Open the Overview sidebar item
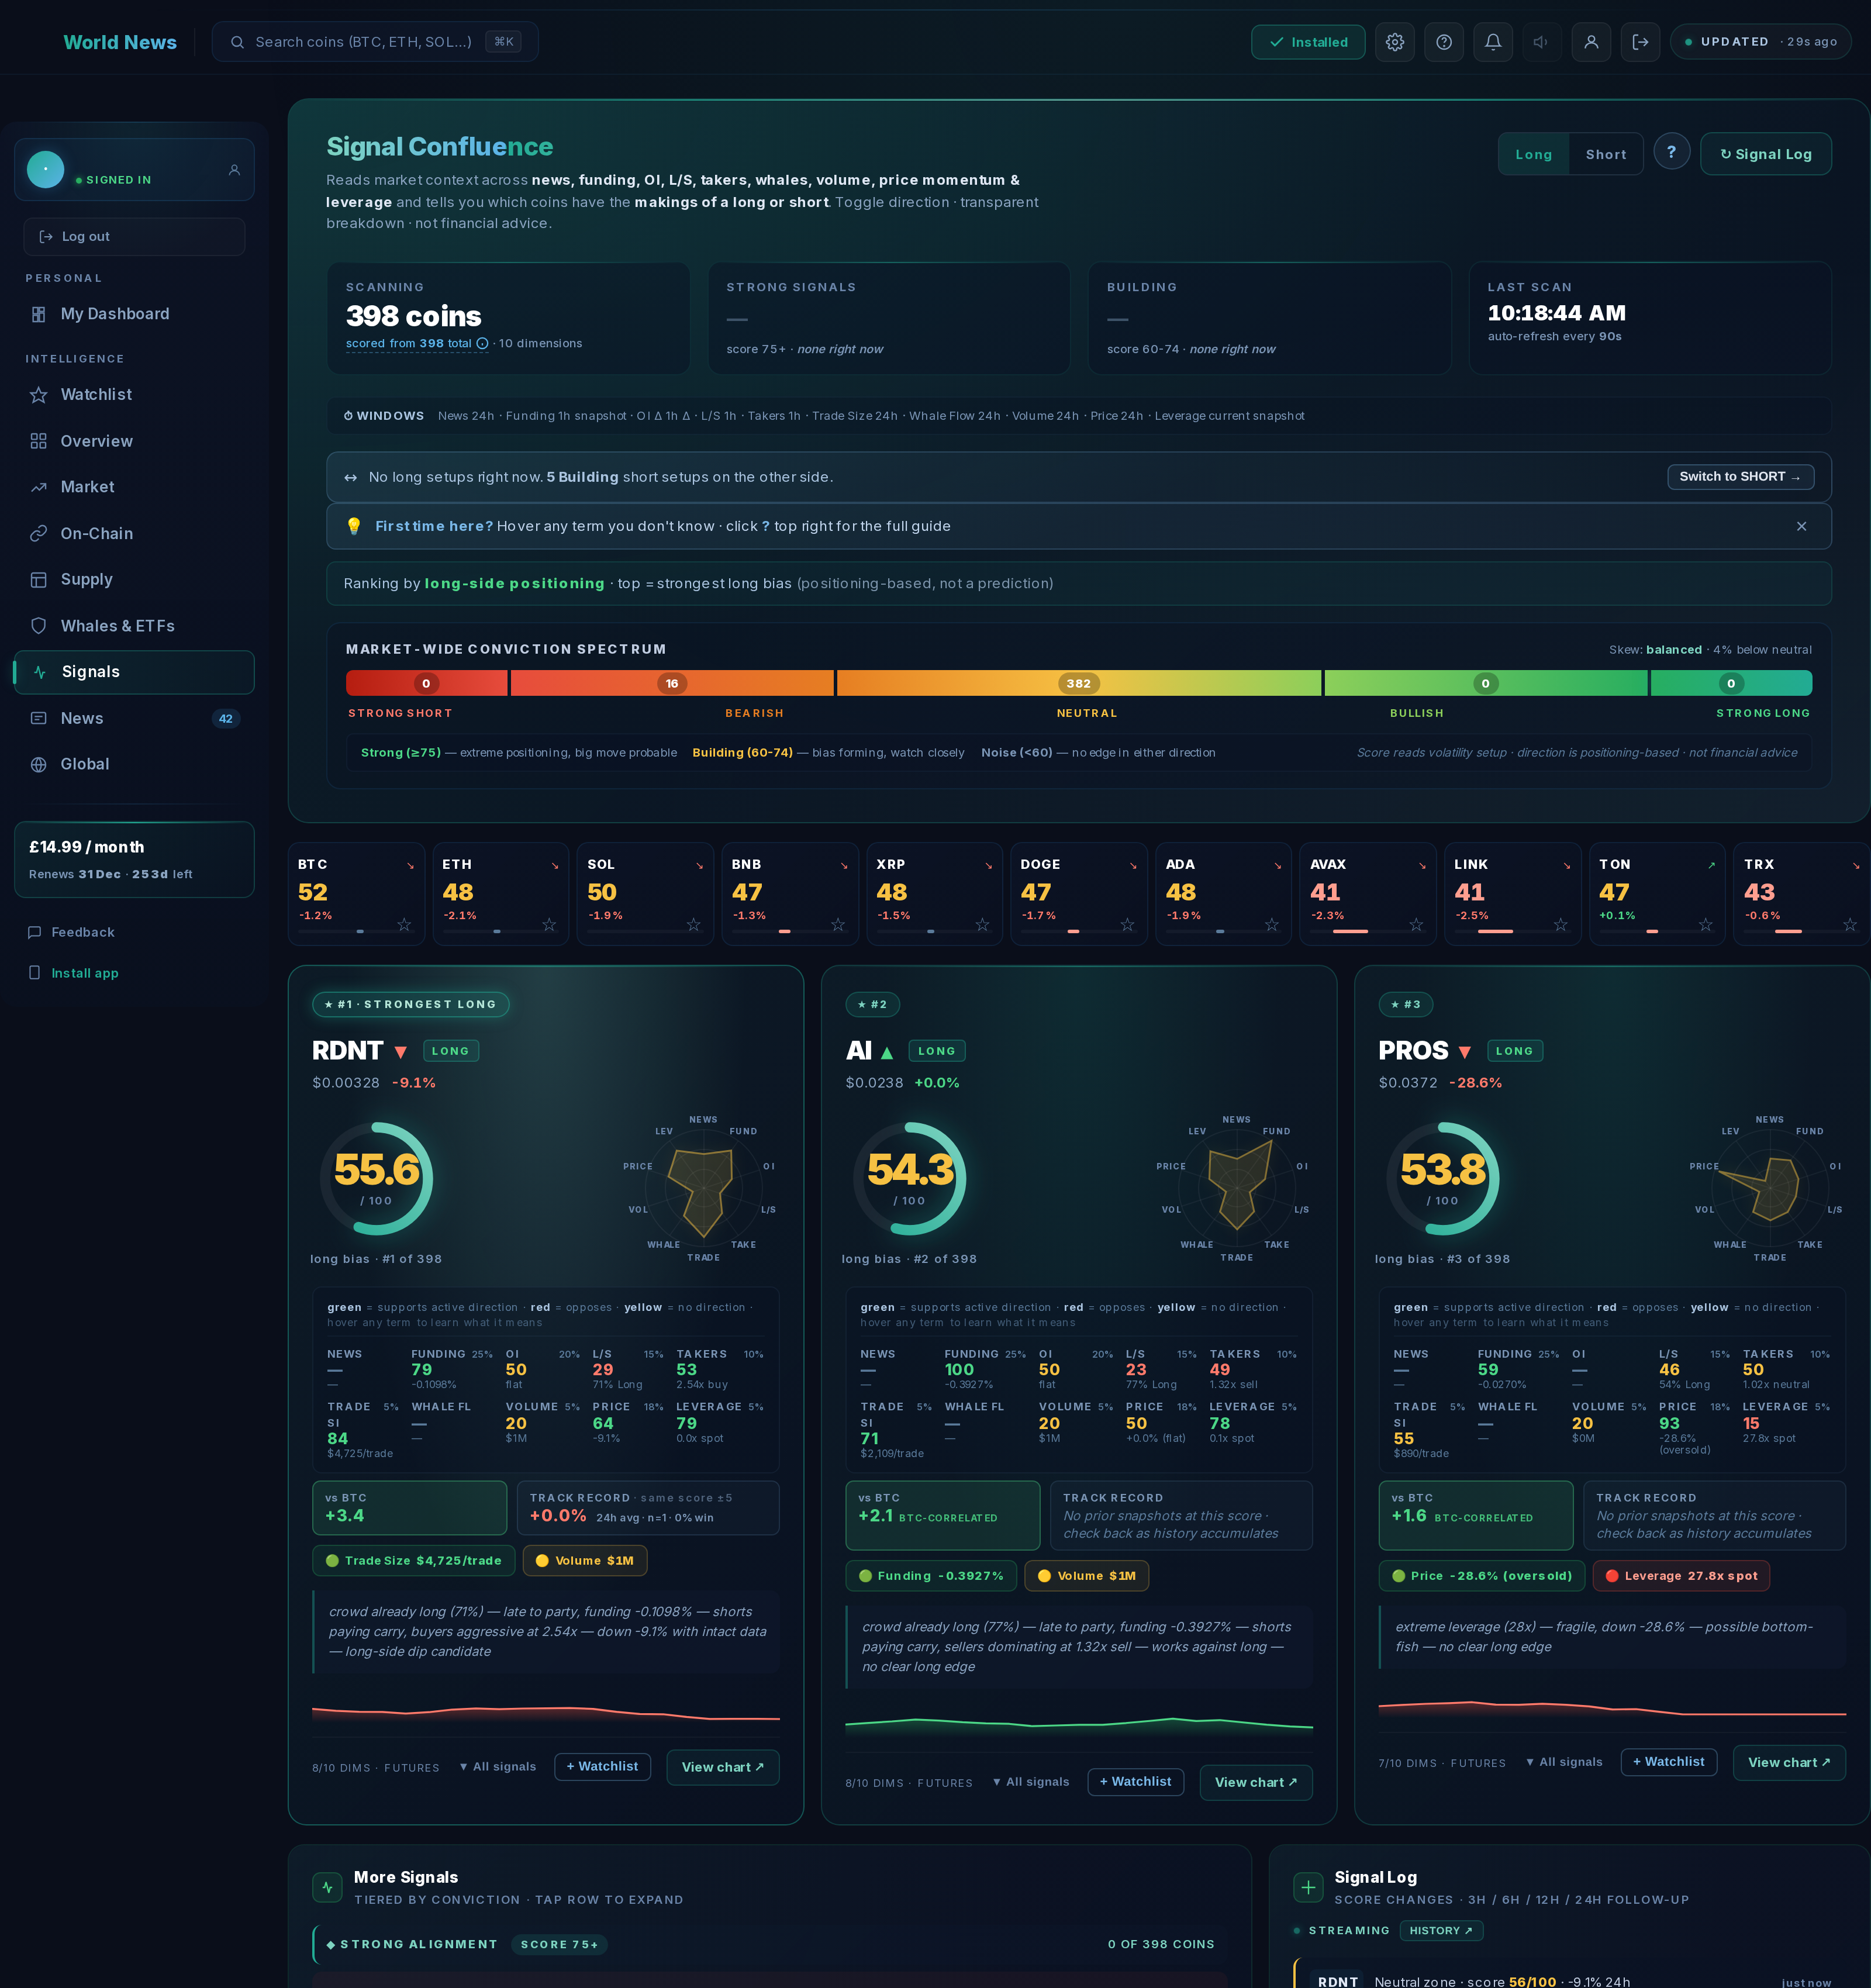 (x=134, y=441)
